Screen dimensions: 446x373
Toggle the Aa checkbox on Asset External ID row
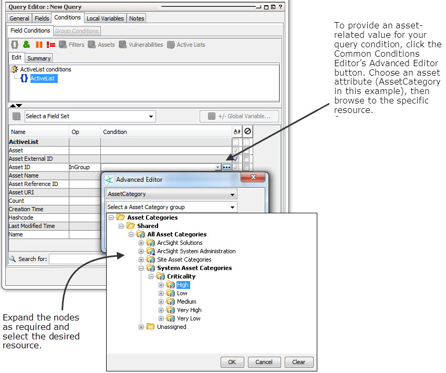click(236, 159)
